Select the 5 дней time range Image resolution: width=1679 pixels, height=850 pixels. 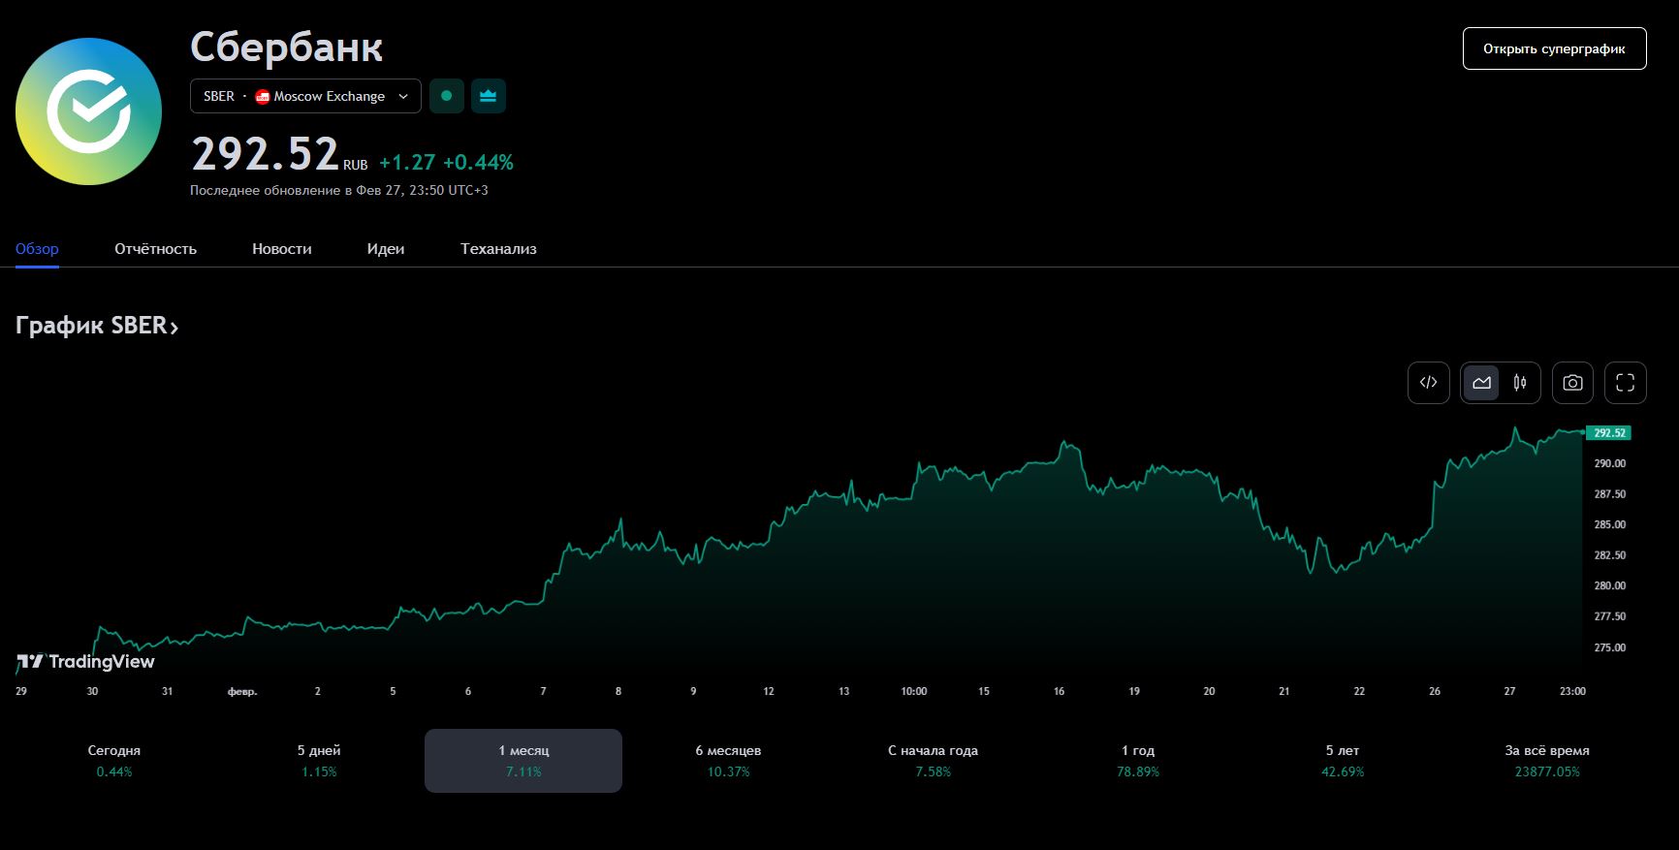(x=319, y=761)
